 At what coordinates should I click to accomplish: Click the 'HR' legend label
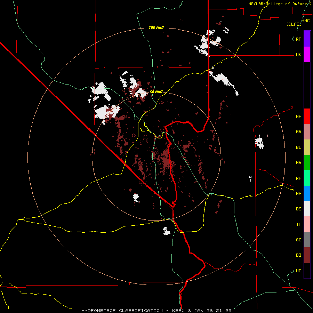pyautogui.click(x=299, y=163)
